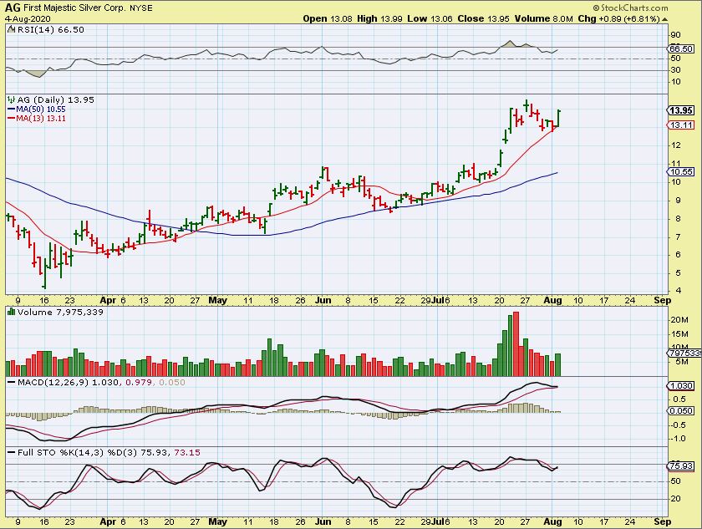Click the bars icon beside the Volume label
Image resolution: width=702 pixels, height=529 pixels.
[x=12, y=313]
